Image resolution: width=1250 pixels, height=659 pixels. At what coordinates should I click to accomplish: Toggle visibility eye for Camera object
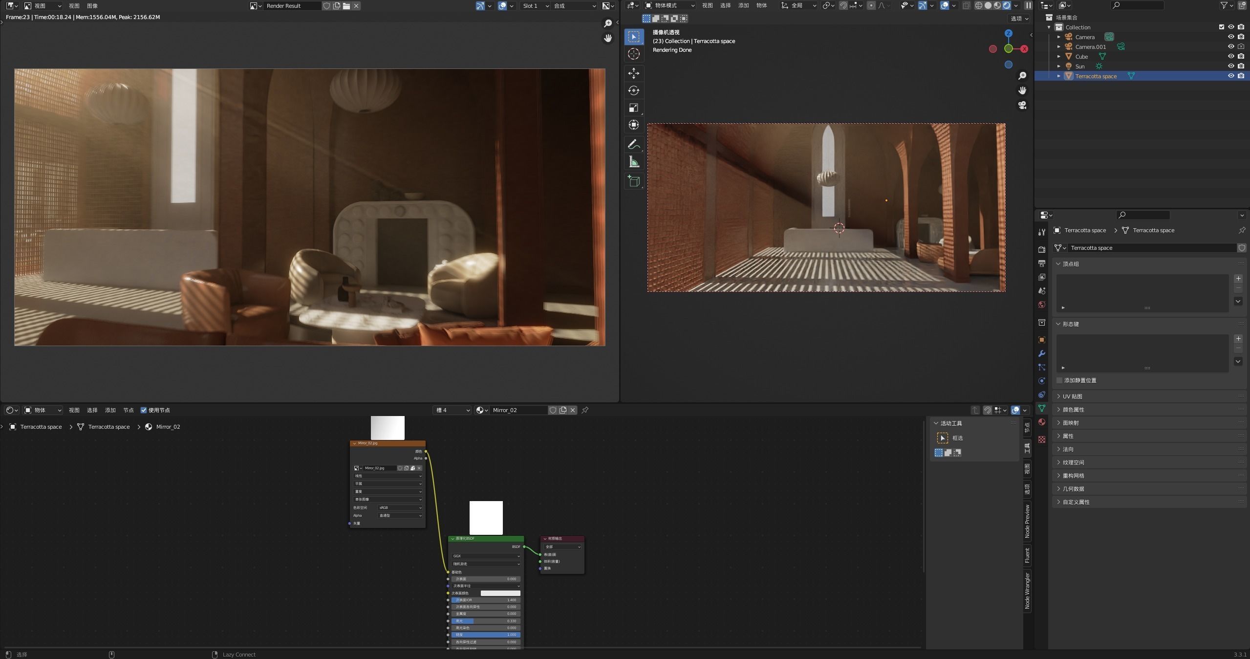pyautogui.click(x=1231, y=37)
